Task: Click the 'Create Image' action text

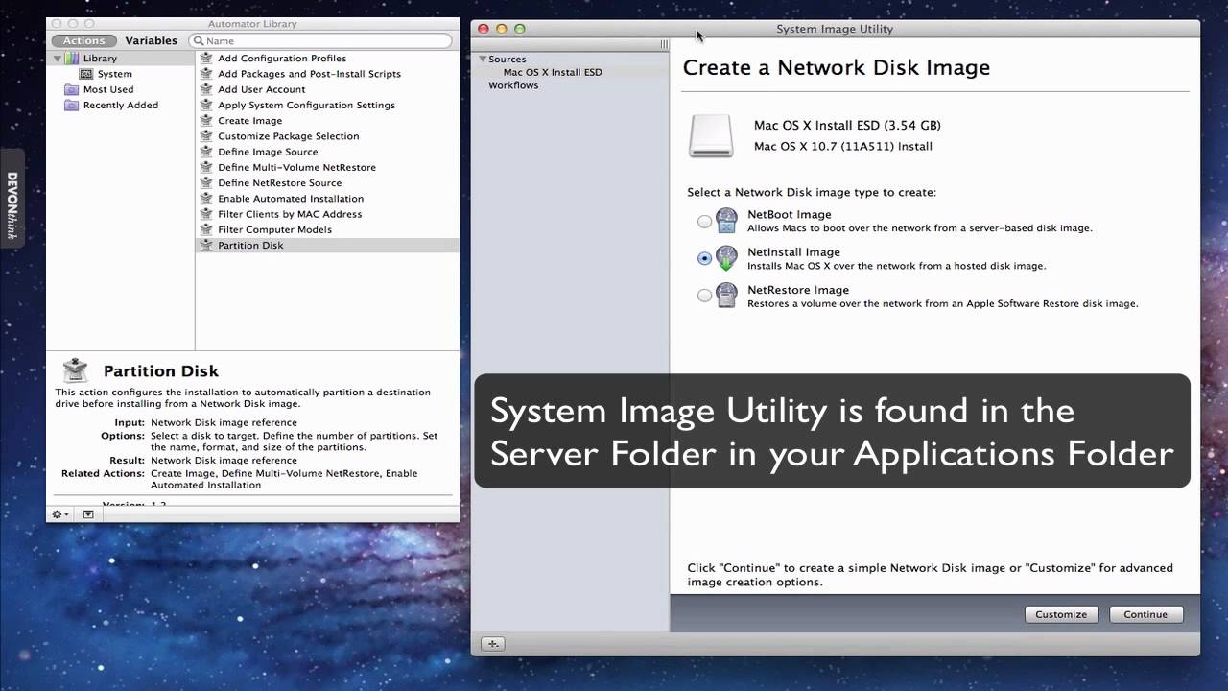Action: tap(250, 121)
